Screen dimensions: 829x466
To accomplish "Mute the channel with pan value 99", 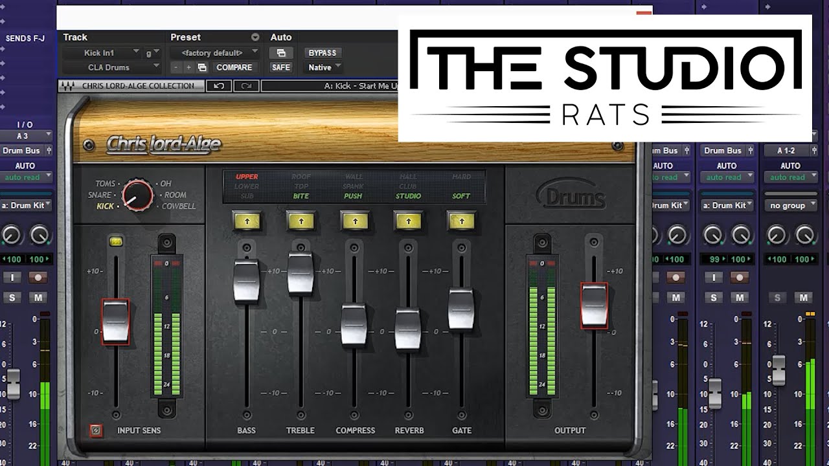I will point(740,298).
